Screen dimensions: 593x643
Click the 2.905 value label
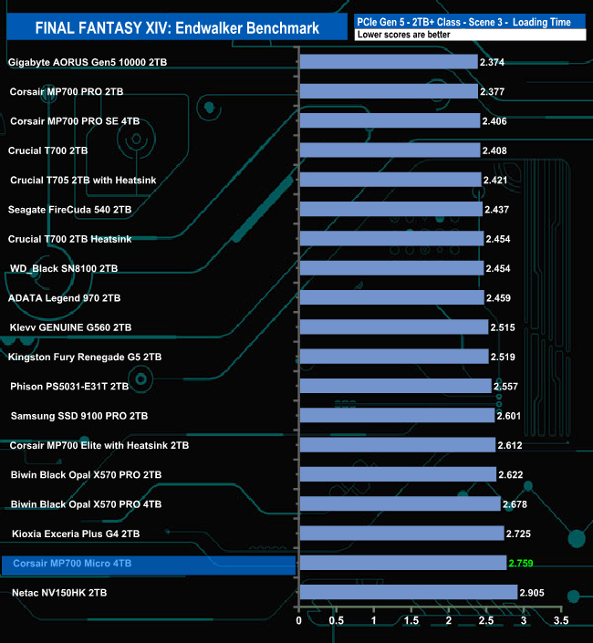pyautogui.click(x=532, y=593)
